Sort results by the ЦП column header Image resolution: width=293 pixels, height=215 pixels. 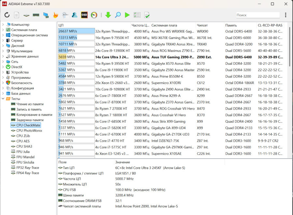click(94, 25)
